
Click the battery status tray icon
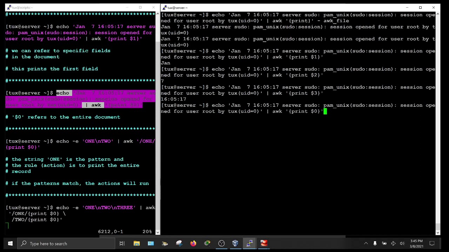pos(384,244)
